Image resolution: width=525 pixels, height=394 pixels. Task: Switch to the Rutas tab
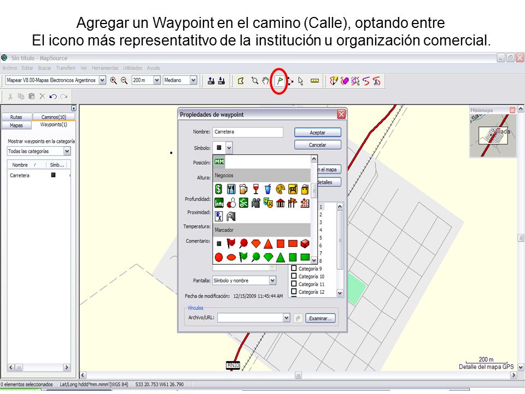coord(16,117)
